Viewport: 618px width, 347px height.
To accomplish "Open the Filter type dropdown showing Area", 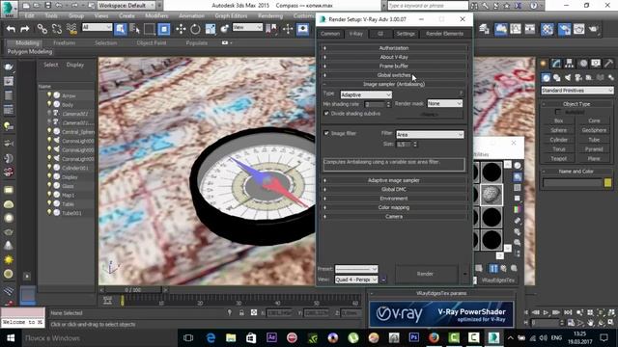I will 430,135.
